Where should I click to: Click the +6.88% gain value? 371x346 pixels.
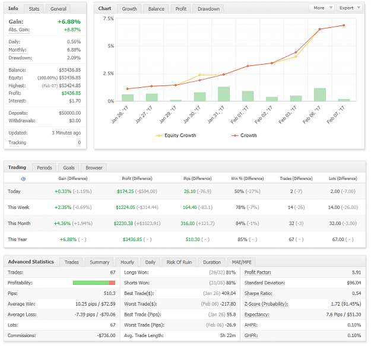(69, 22)
